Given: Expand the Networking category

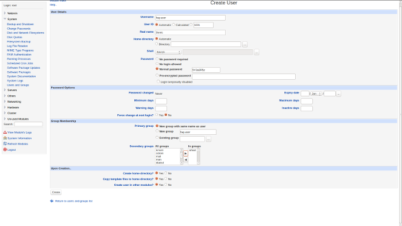Looking at the screenshot, I should (5, 102).
